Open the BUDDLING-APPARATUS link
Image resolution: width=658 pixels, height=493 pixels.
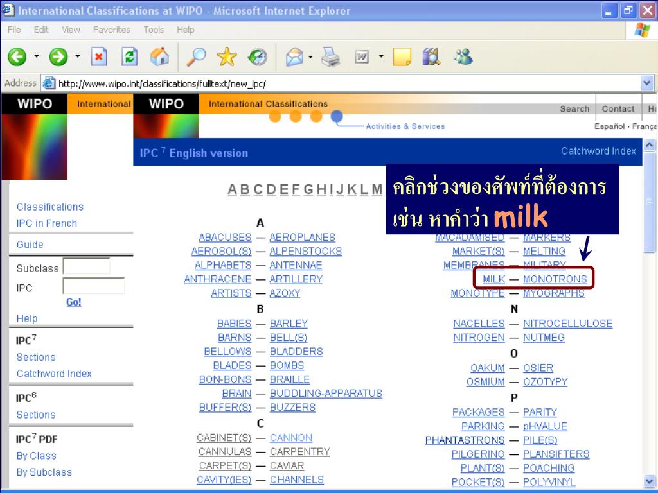pos(326,394)
